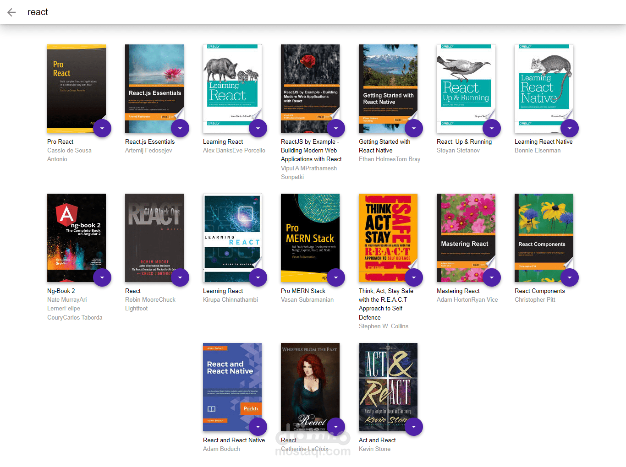
Task: Click author 'Kirupa Chinnathambi'
Action: 231,300
